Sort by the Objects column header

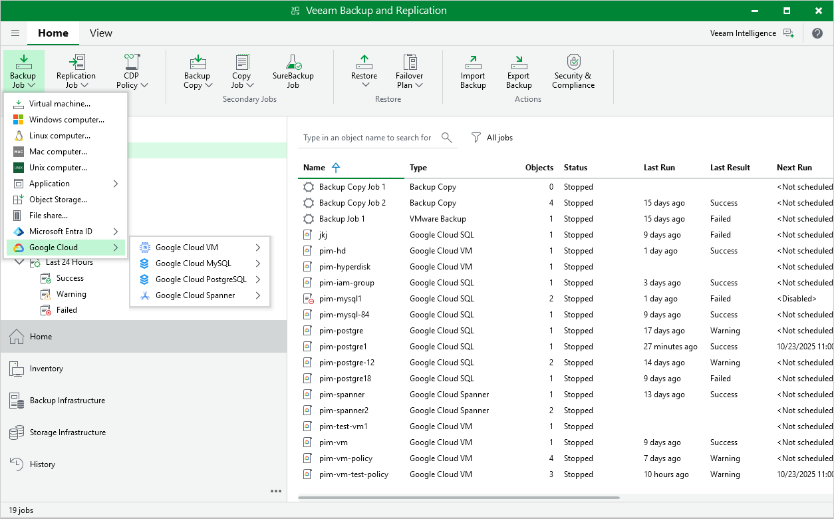pos(539,168)
